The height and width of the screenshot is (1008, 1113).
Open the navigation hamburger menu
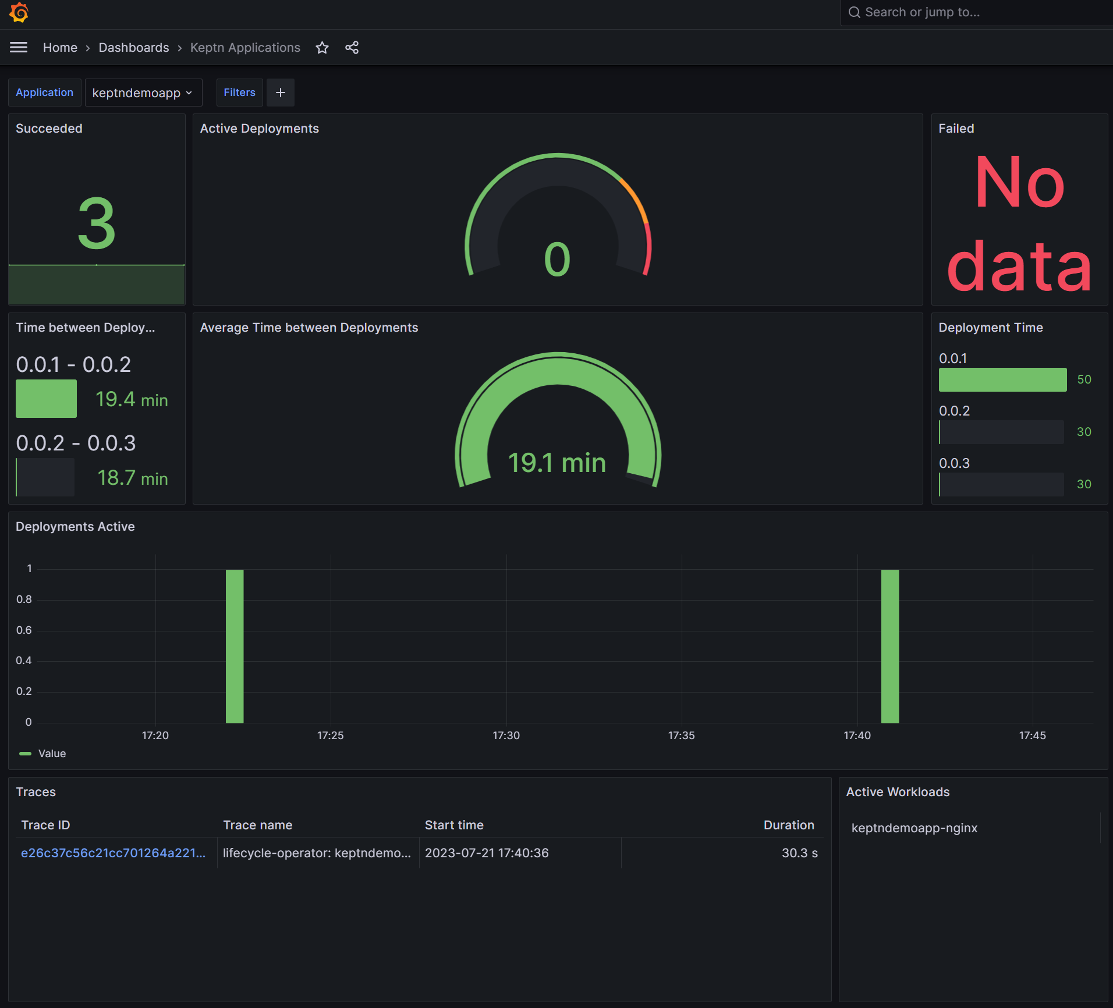[18, 47]
